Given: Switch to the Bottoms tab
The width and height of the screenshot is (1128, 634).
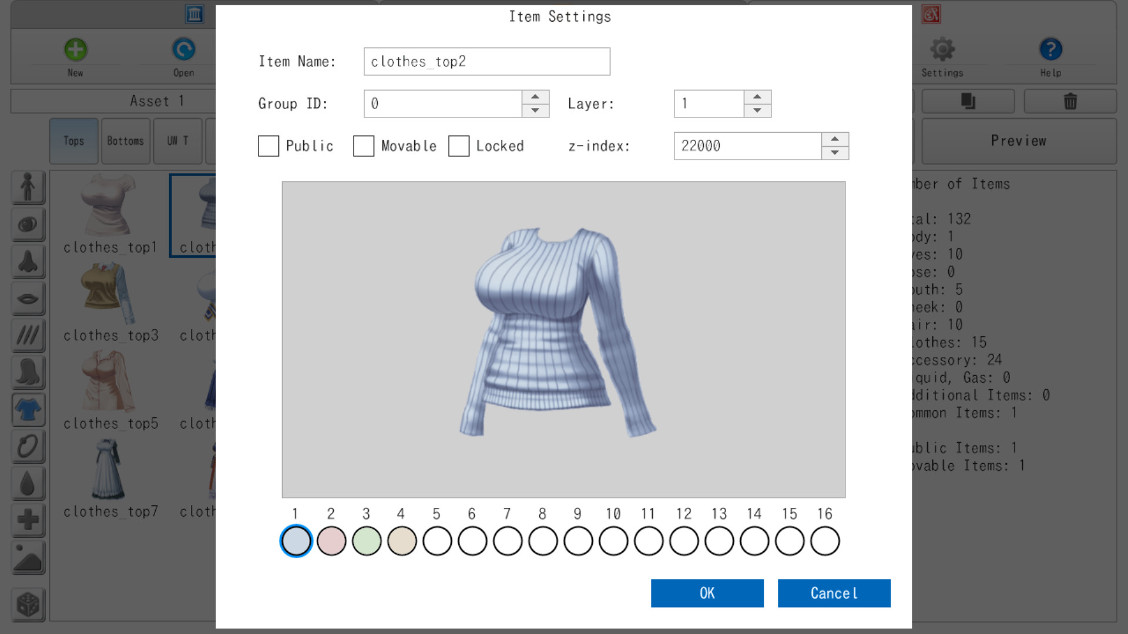Looking at the screenshot, I should (125, 141).
